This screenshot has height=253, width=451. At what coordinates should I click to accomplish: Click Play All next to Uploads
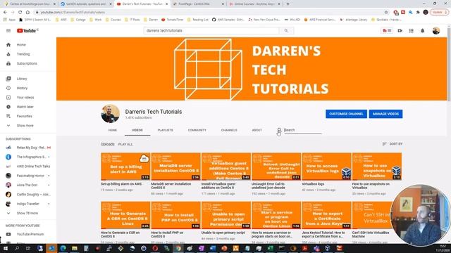125,144
